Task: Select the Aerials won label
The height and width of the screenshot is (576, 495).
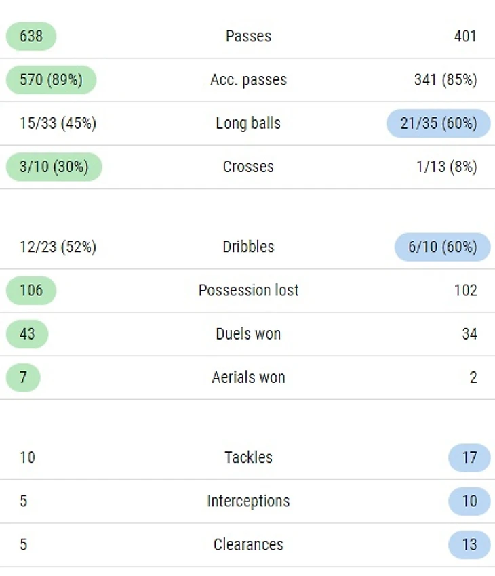Action: 248,377
